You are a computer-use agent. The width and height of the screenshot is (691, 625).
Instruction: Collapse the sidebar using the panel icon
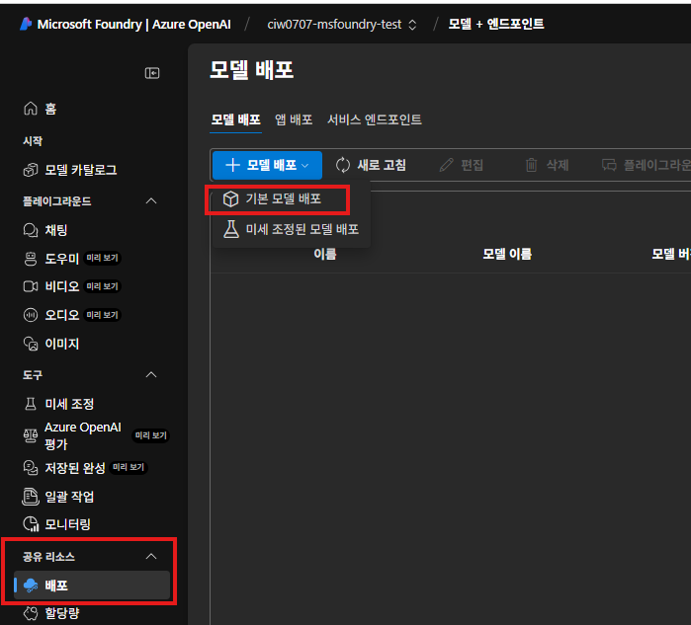pos(152,72)
